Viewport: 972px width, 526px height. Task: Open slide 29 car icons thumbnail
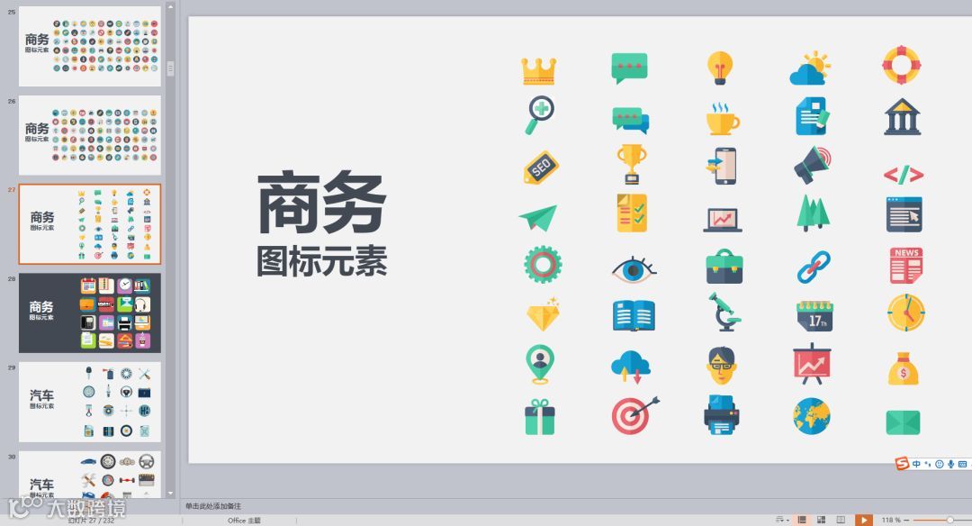pyautogui.click(x=90, y=402)
